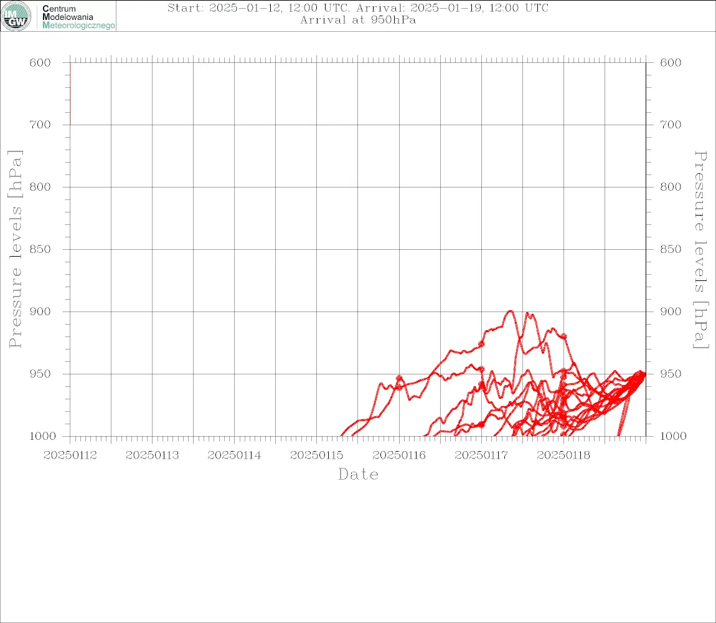Select the Start and Arrival title line
Image resolution: width=716 pixels, height=623 pixels.
(x=358, y=7)
